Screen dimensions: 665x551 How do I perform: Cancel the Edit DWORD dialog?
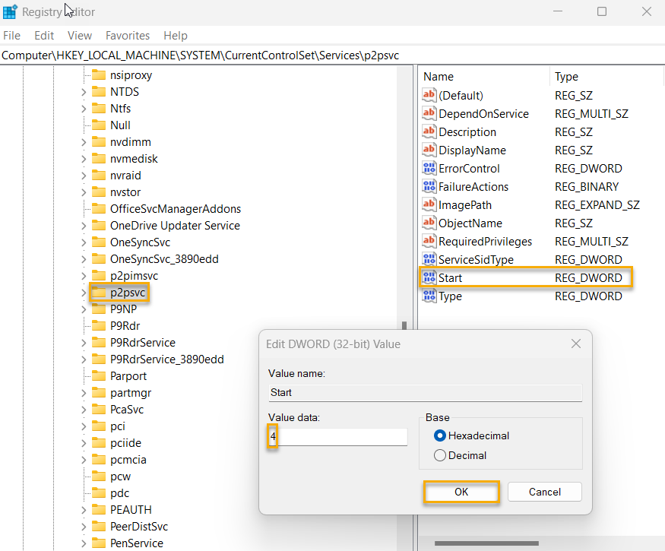point(544,492)
